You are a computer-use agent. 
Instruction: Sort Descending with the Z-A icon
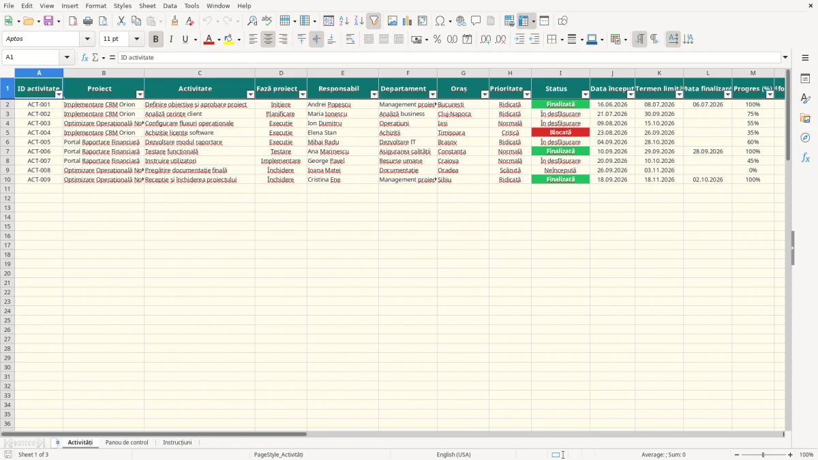click(x=359, y=21)
